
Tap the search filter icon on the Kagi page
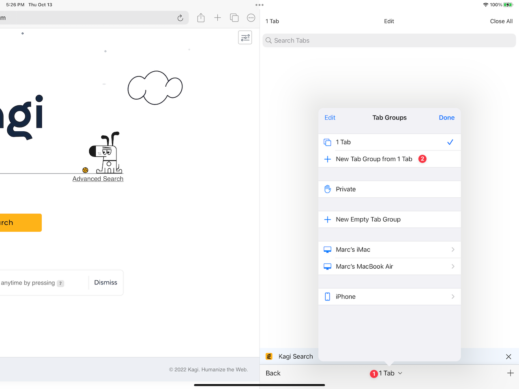[x=245, y=37]
